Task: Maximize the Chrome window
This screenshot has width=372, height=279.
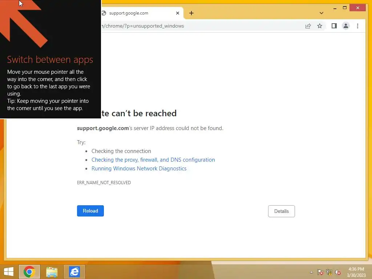Action: point(345,8)
